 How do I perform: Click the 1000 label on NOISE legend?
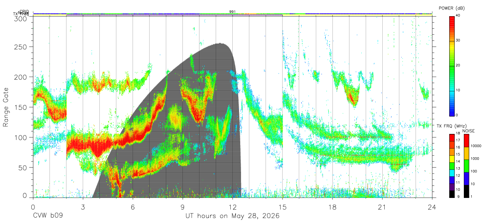click(475, 159)
